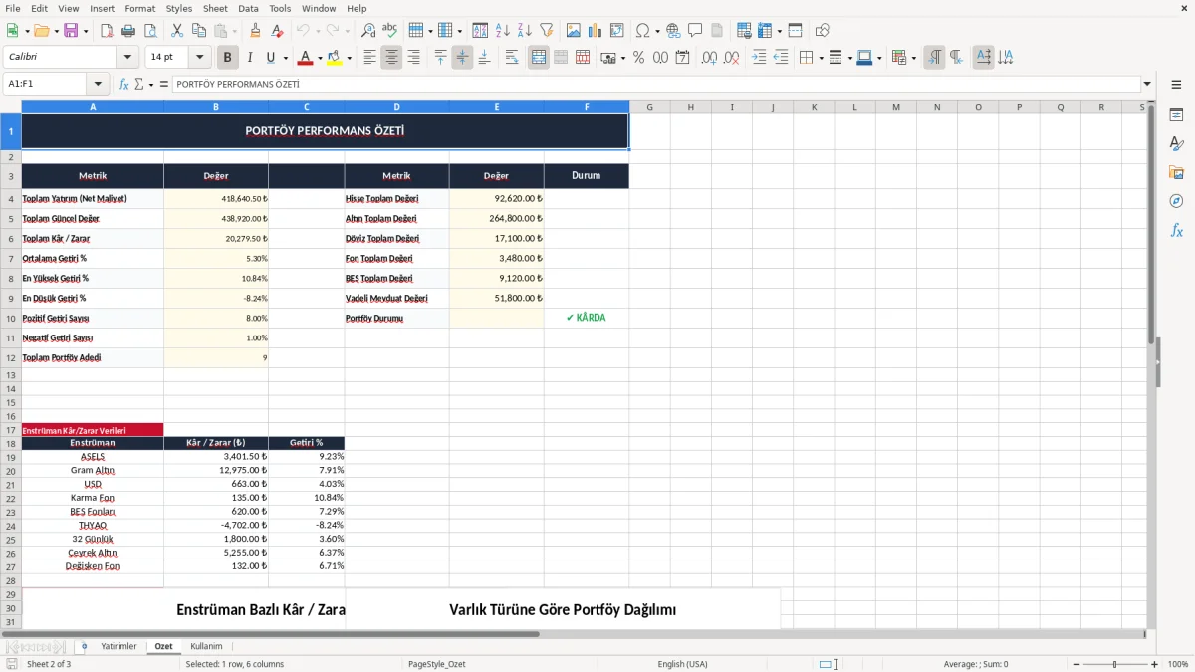1195x672 pixels.
Task: Insert a chart
Action: 596,31
